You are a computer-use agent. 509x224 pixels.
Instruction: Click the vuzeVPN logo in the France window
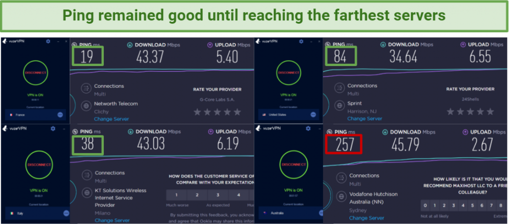(x=12, y=41)
